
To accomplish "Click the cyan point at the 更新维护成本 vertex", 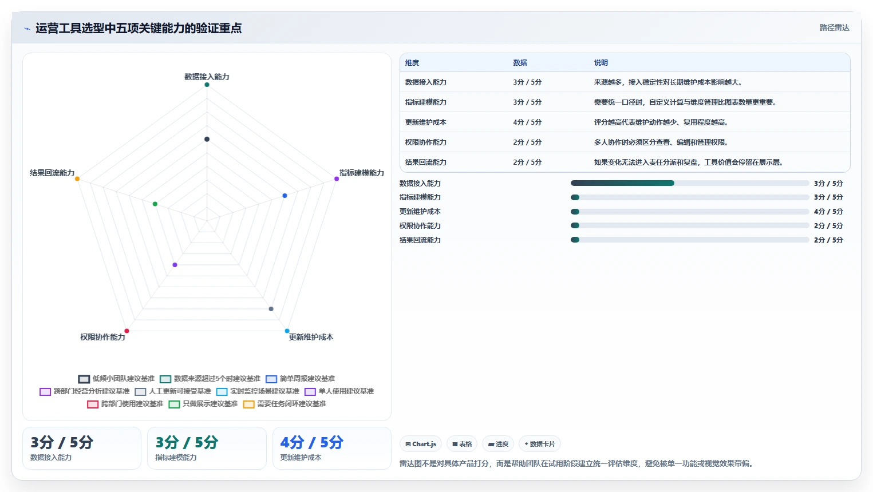I will click(287, 331).
